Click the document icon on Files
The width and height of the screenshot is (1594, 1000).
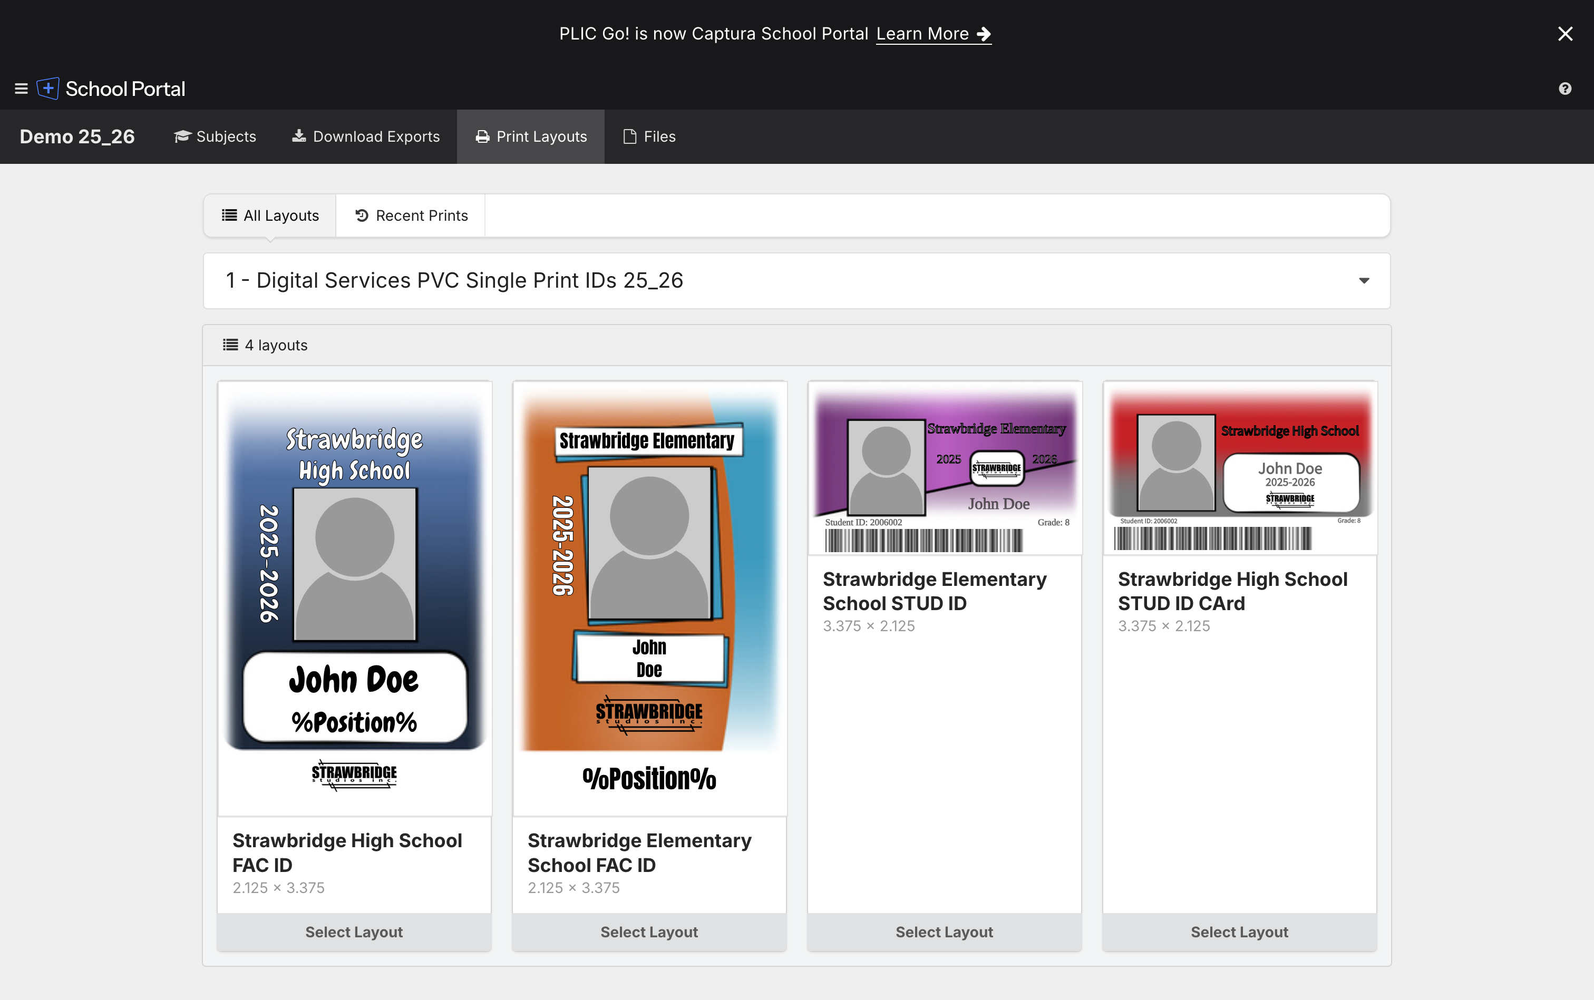pos(630,136)
